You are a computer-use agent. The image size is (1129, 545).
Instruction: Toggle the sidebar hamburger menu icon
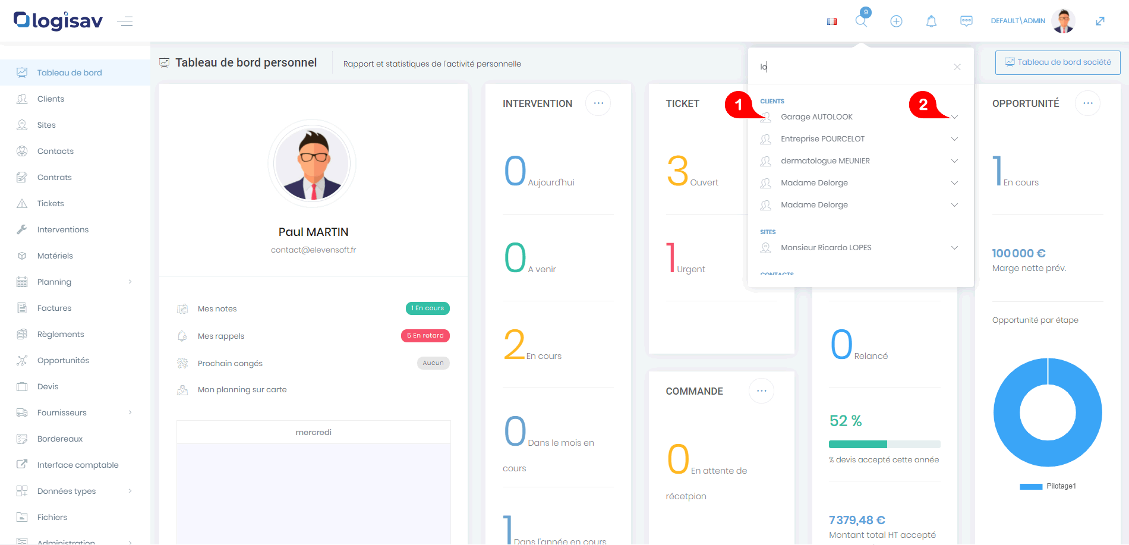(125, 21)
